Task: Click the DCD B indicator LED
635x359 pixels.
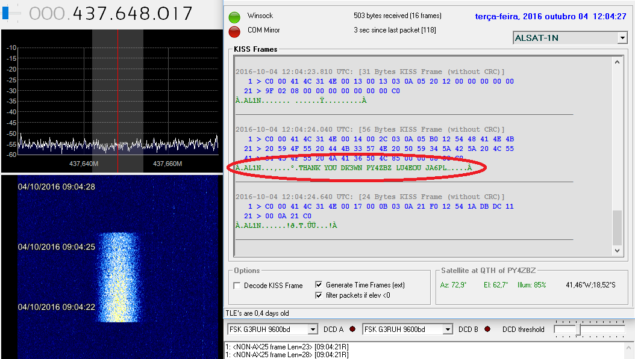Action: coord(487,330)
